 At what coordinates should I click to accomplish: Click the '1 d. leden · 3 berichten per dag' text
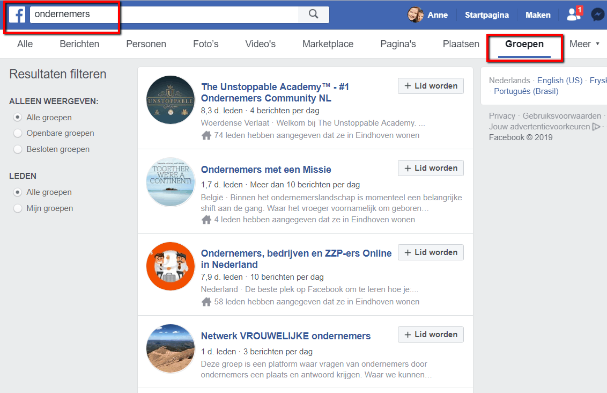click(257, 352)
